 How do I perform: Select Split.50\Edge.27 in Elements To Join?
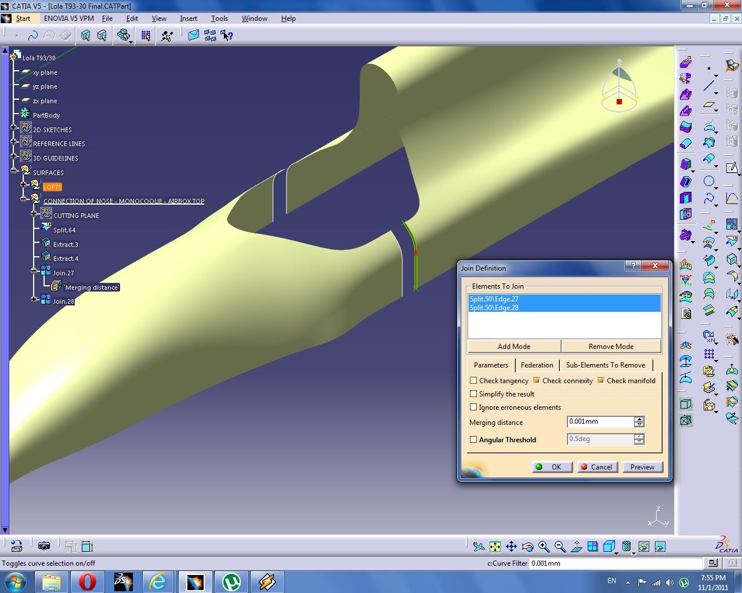494,299
